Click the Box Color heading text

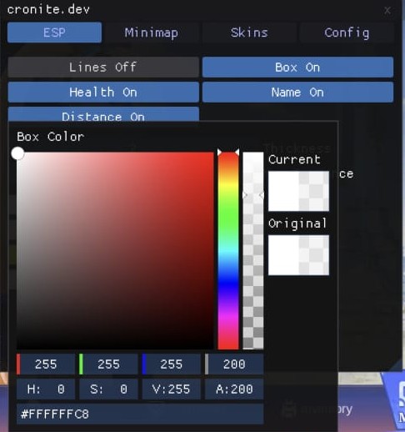point(50,137)
